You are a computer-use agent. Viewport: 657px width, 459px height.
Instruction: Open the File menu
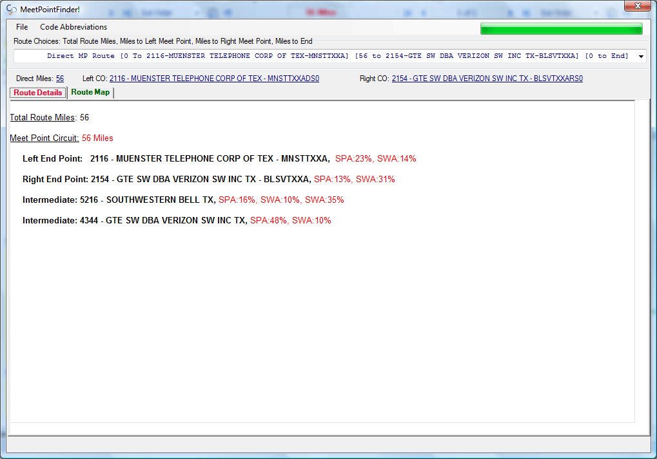pos(22,27)
